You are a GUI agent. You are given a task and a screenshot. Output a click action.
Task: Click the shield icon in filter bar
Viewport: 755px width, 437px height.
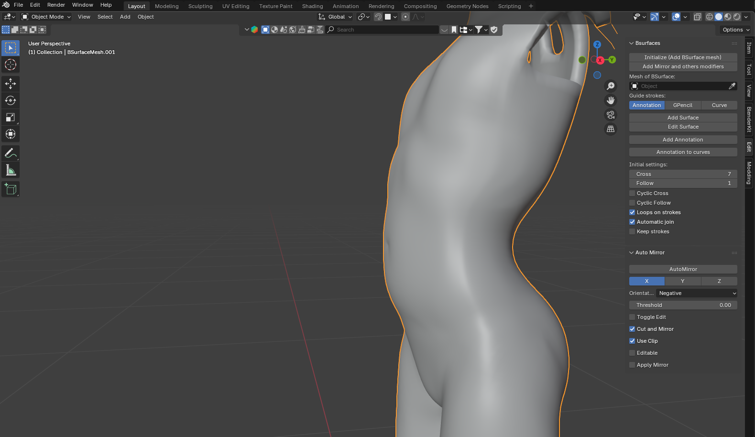pos(494,30)
